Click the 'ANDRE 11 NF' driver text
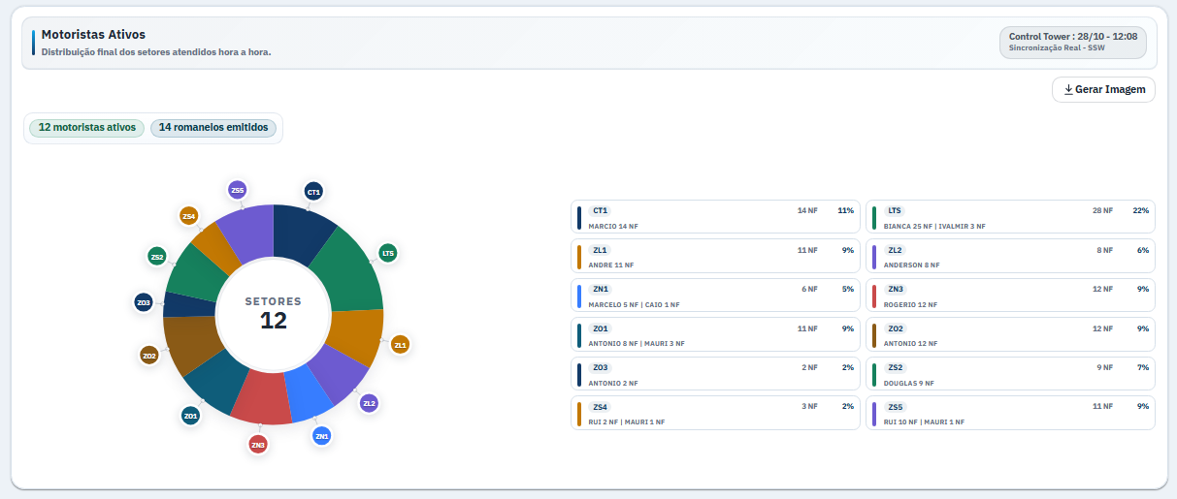This screenshot has height=499, width=1177. click(x=611, y=265)
